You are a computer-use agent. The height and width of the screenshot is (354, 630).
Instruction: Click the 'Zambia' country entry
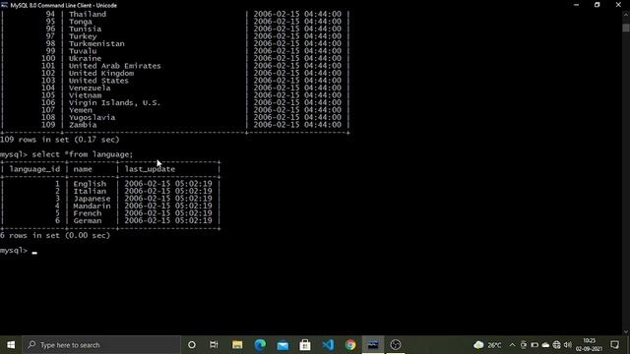coord(83,125)
